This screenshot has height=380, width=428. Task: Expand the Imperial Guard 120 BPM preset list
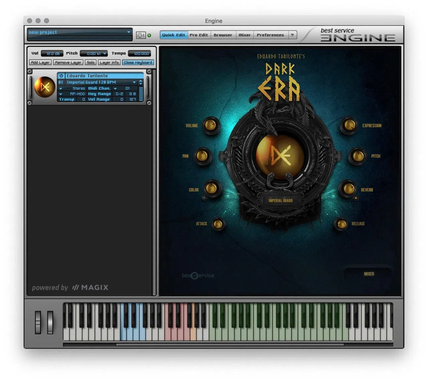134,82
